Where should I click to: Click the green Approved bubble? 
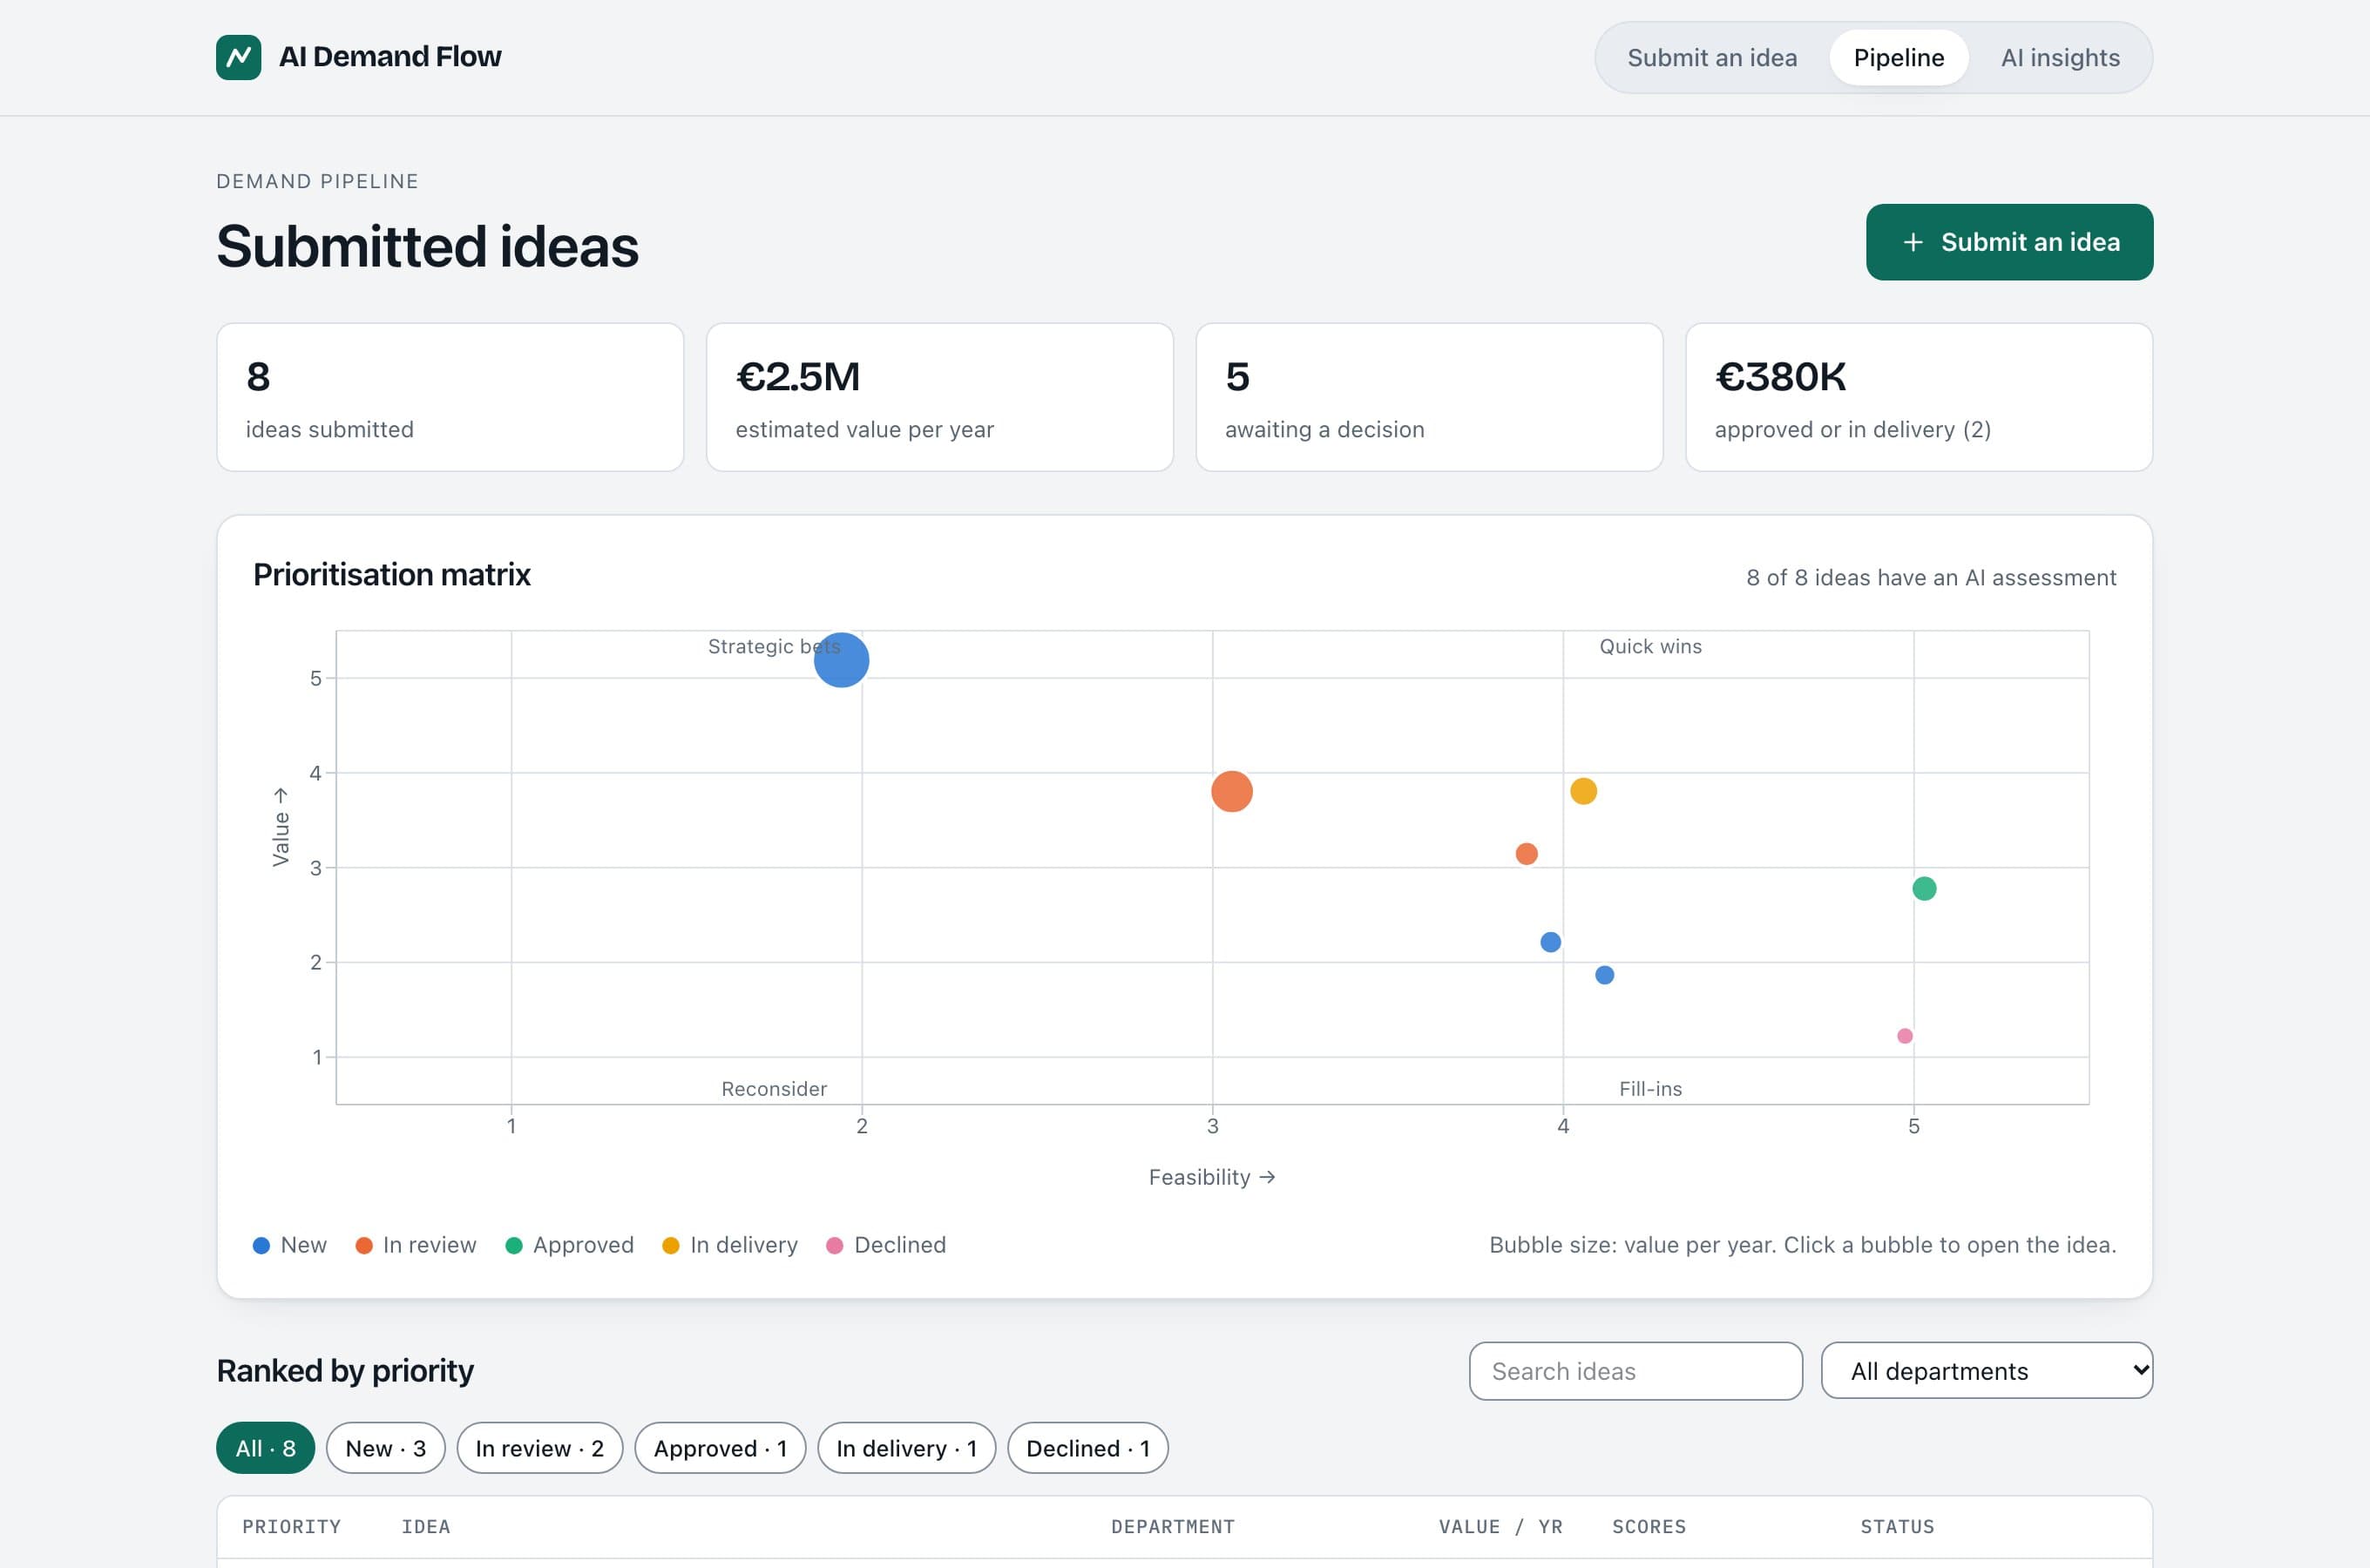click(x=1924, y=888)
